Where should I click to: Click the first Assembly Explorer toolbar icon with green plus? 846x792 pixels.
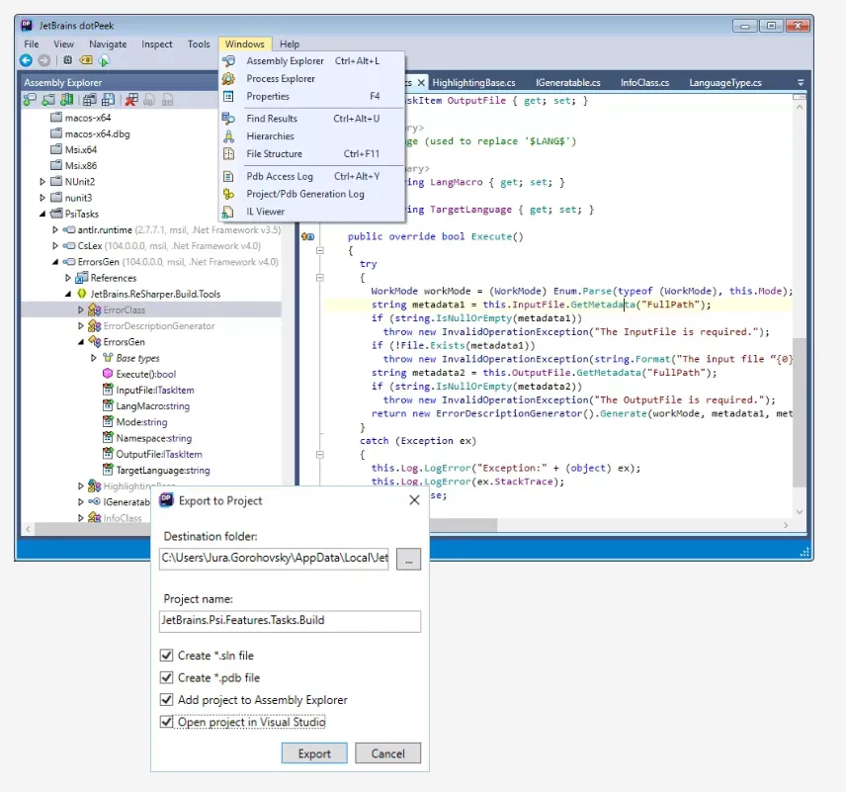(x=30, y=99)
